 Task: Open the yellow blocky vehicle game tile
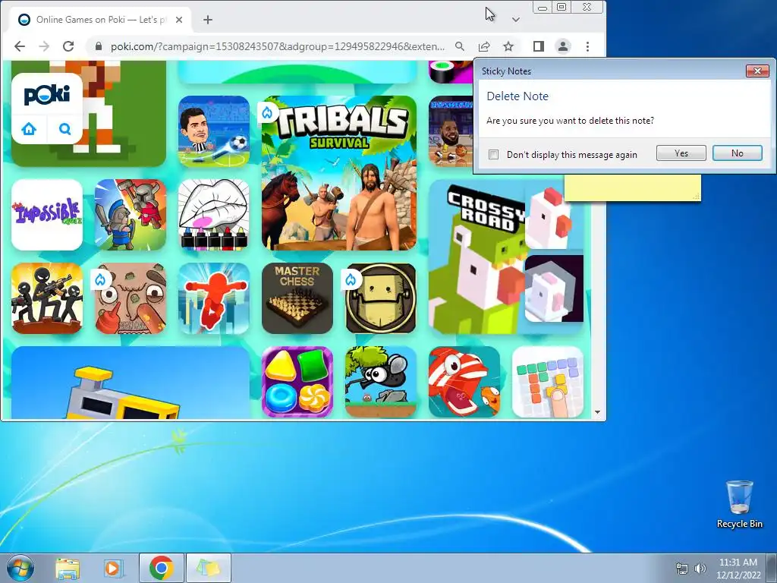pos(131,383)
